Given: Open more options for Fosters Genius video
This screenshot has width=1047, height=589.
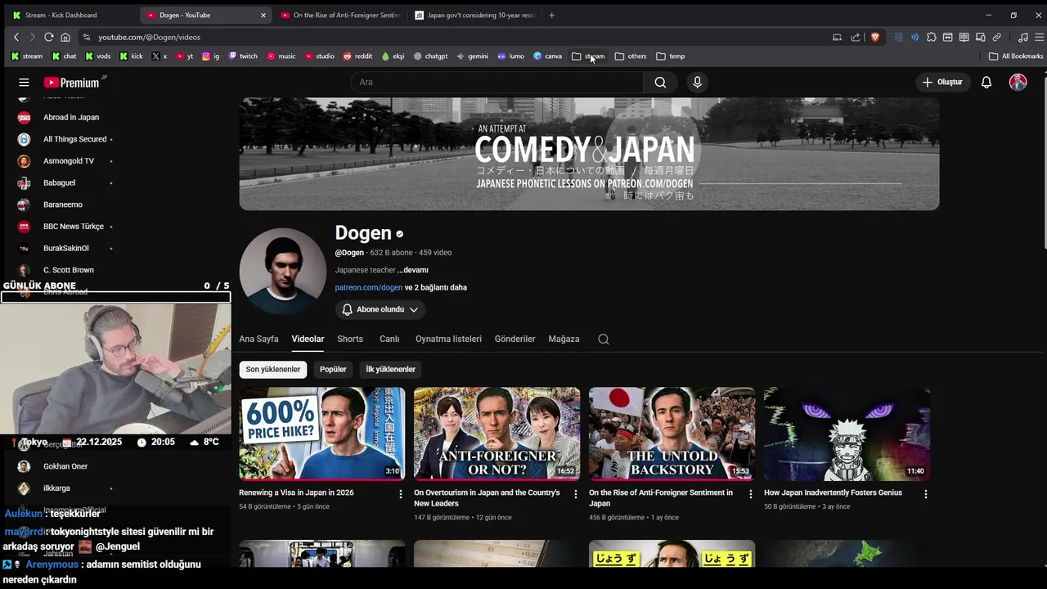Looking at the screenshot, I should 925,494.
